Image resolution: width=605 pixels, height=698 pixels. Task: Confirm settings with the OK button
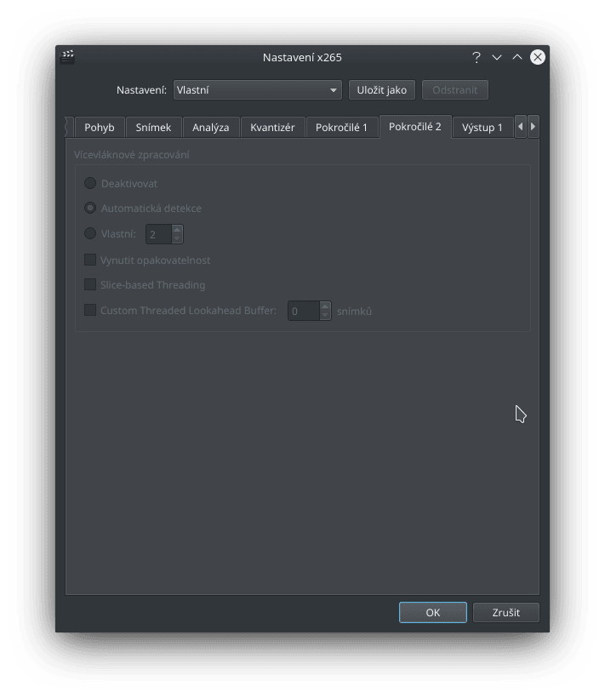[x=433, y=613]
